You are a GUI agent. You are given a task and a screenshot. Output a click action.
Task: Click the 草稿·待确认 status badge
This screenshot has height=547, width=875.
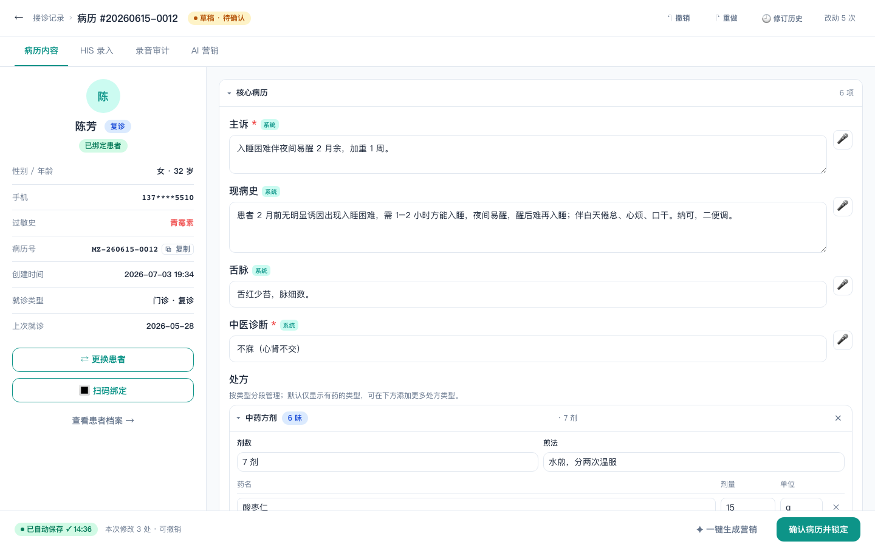tap(219, 18)
